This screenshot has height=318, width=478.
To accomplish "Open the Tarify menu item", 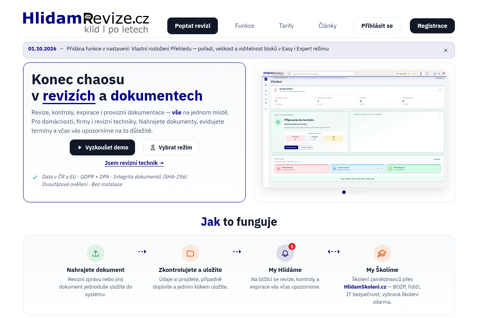I will pyautogui.click(x=286, y=26).
